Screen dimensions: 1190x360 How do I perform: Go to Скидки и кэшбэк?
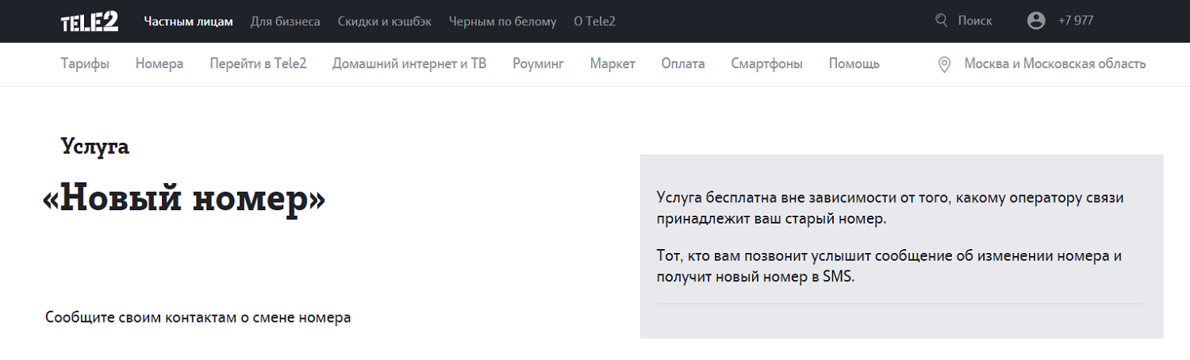click(385, 21)
